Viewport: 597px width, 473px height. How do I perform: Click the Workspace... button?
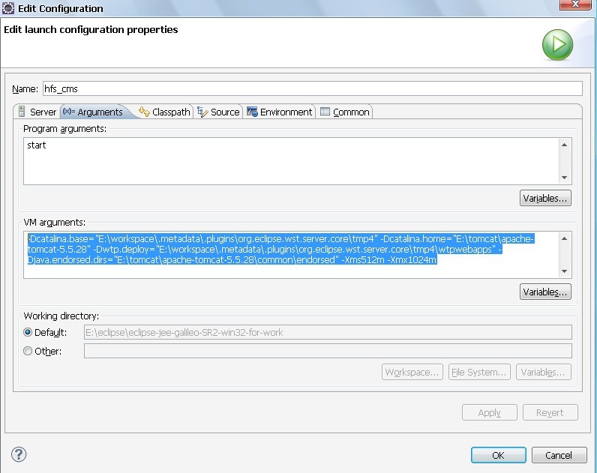point(412,372)
